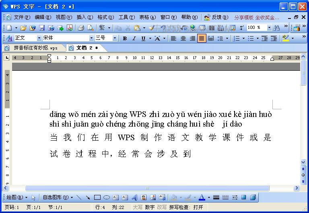Apply 3D effect style icon

253,197
